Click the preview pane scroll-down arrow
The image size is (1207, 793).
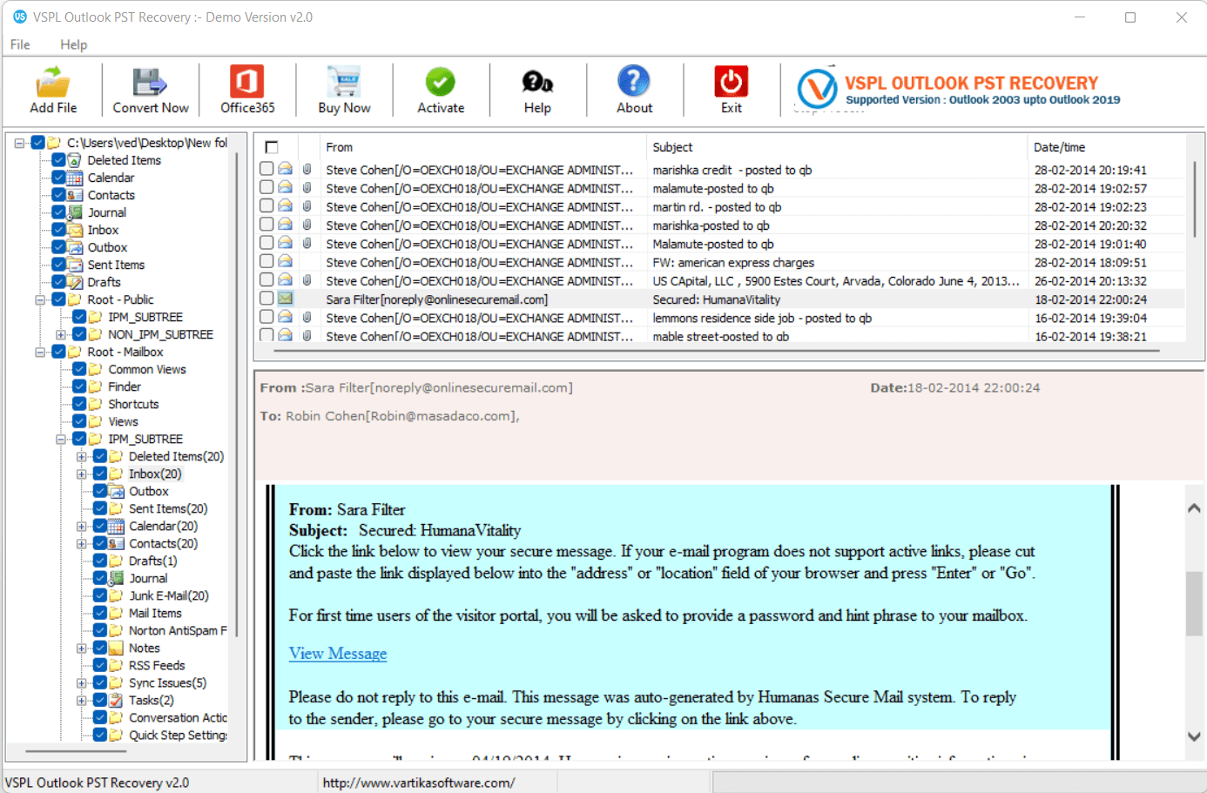1194,736
